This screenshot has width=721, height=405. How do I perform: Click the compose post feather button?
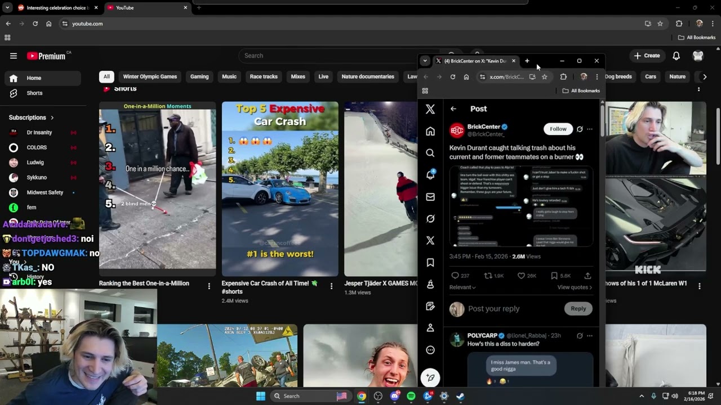[x=430, y=378]
